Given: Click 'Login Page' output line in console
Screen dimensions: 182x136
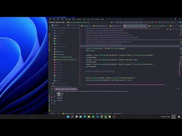Looking at the screenshot, I should click(x=60, y=94).
